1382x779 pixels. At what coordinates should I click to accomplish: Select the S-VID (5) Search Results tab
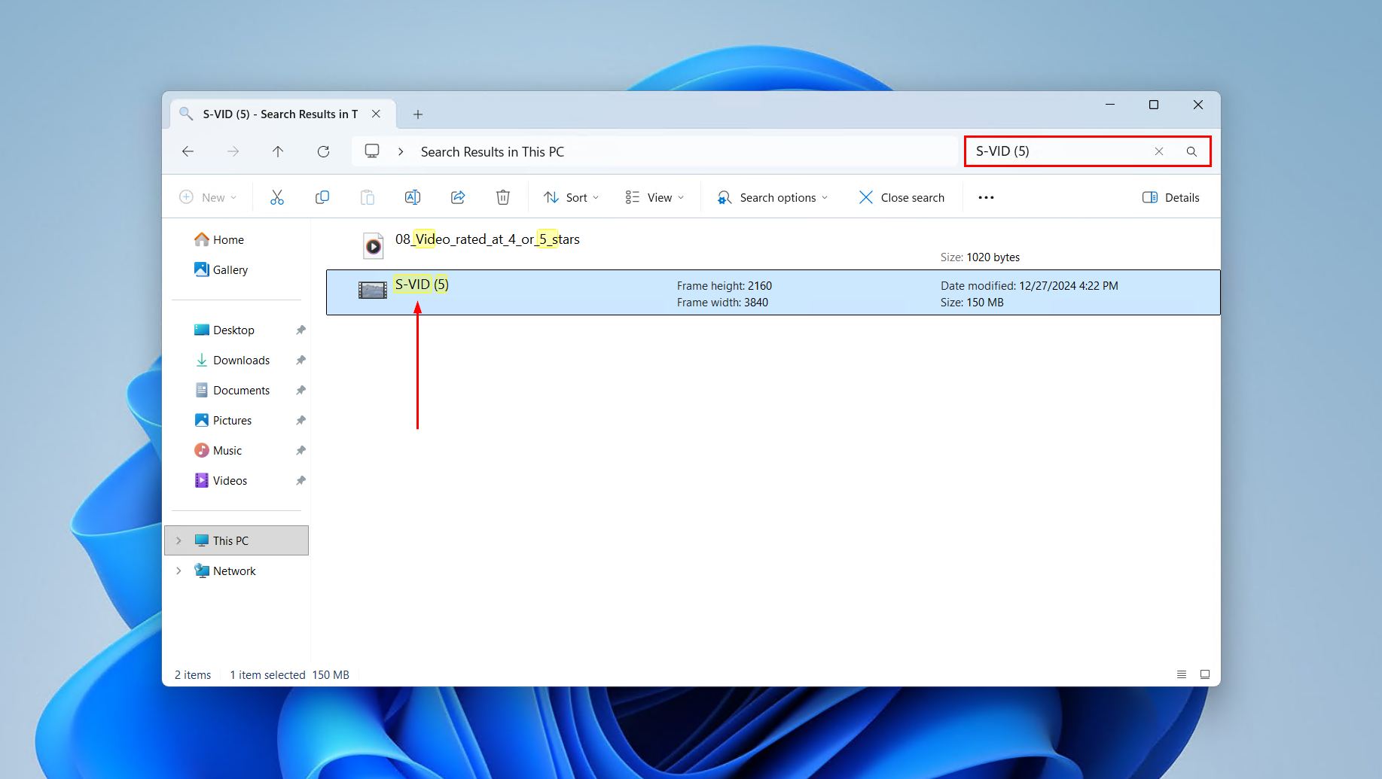pos(280,114)
